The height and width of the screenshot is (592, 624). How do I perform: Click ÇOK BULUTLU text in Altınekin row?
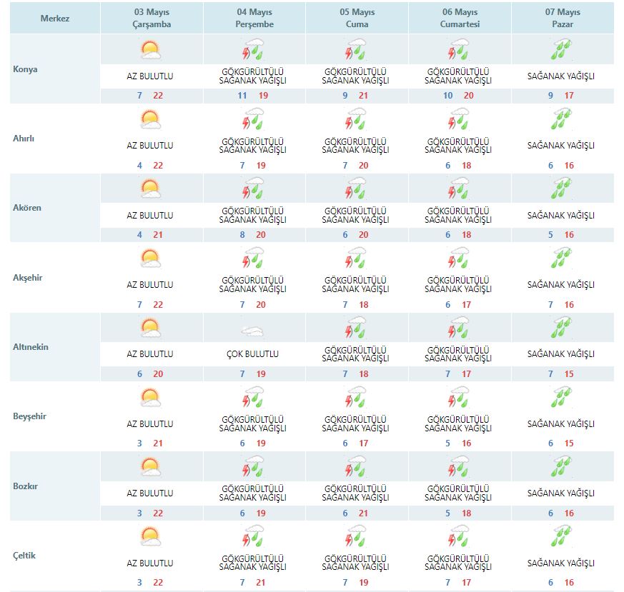tap(253, 353)
